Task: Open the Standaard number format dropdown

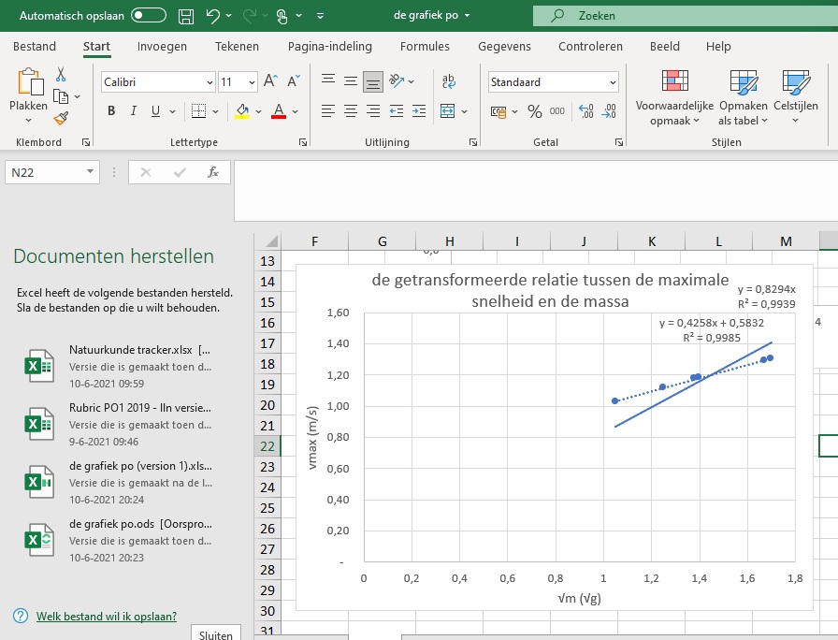Action: pyautogui.click(x=613, y=82)
